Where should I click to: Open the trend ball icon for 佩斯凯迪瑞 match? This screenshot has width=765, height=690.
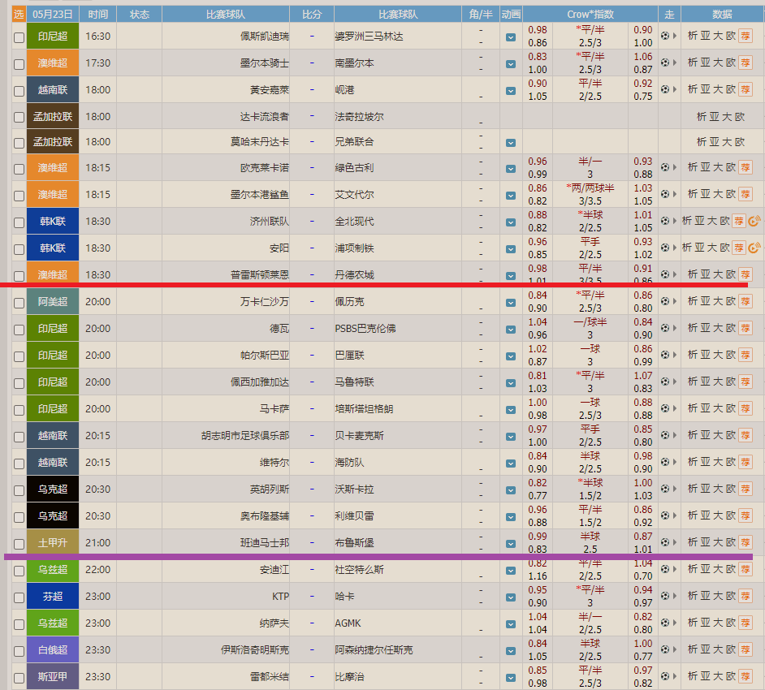pyautogui.click(x=666, y=36)
